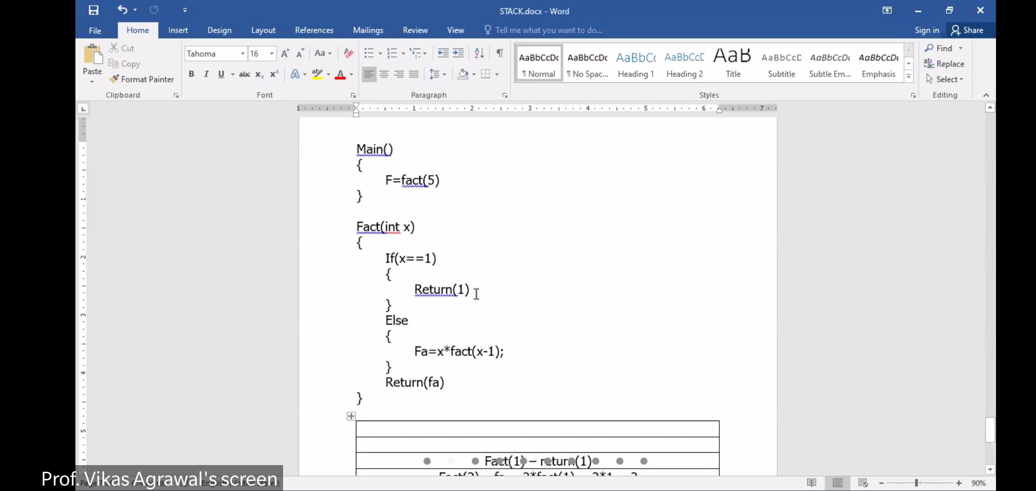The width and height of the screenshot is (1036, 491).
Task: Click the red font color swatch
Action: [340, 75]
